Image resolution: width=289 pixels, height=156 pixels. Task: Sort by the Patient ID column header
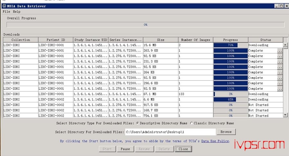(x=56, y=40)
